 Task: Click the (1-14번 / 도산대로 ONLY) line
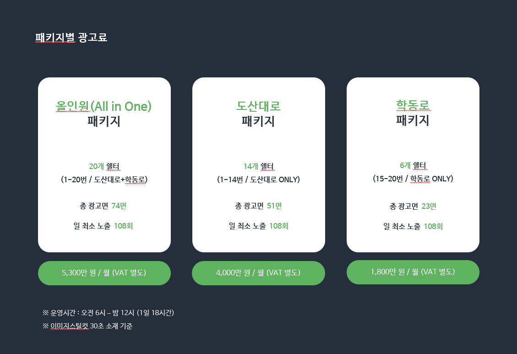(x=258, y=180)
